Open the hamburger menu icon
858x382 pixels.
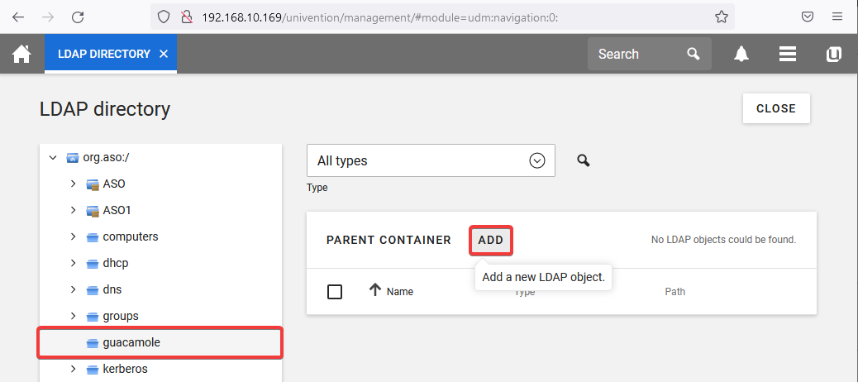(x=787, y=54)
